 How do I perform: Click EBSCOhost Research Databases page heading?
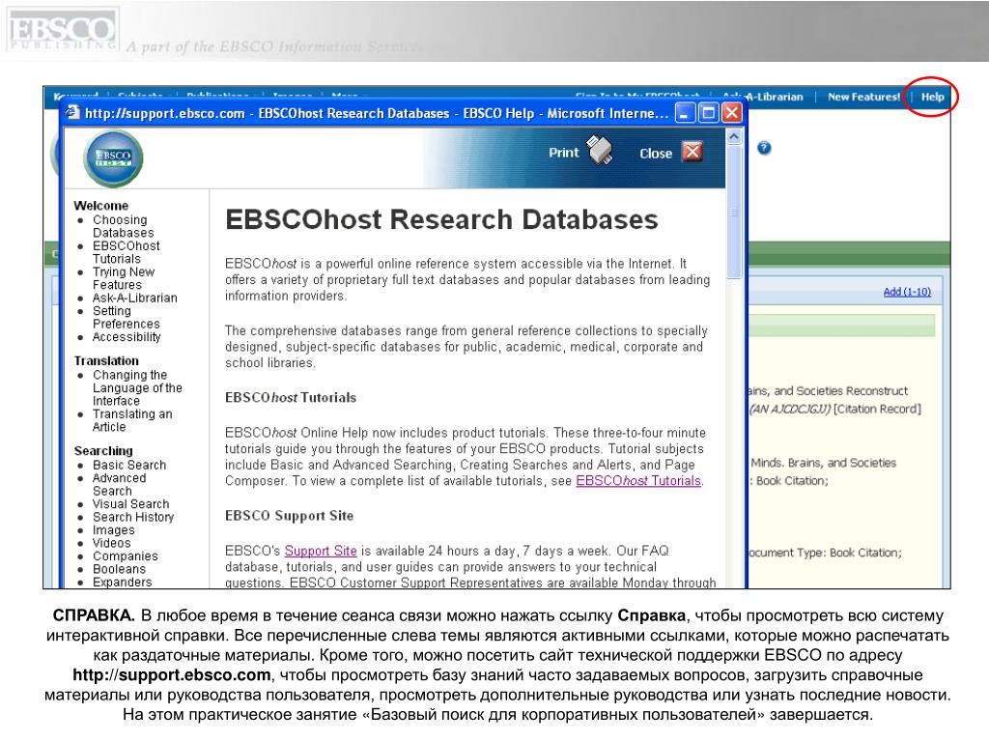click(x=441, y=219)
